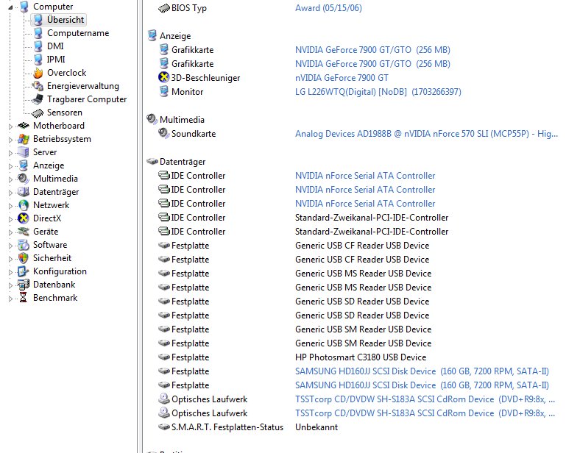The height and width of the screenshot is (453, 580).
Task: Open the HP Photosmart C3180 USB Device entry
Action: [361, 357]
